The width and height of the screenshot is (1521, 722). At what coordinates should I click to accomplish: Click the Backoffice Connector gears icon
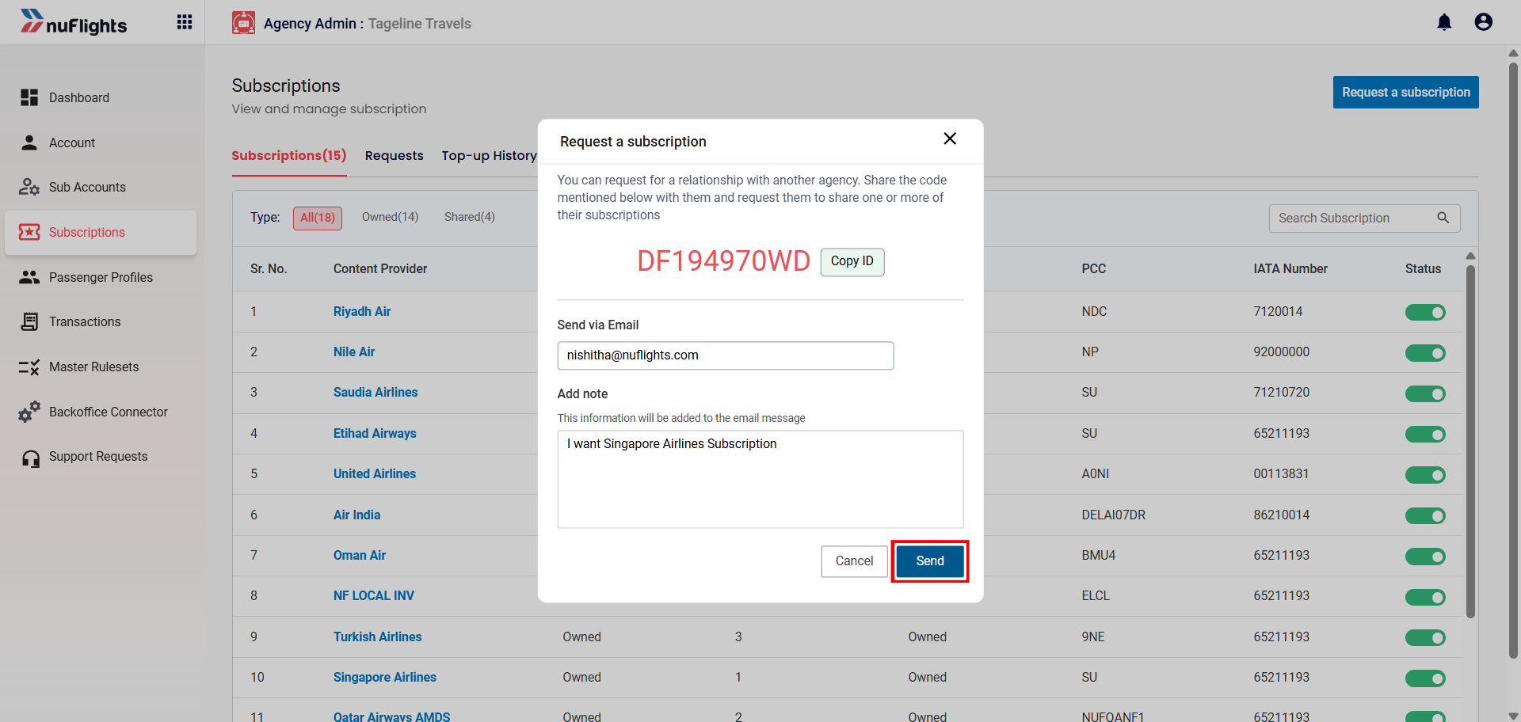29,412
